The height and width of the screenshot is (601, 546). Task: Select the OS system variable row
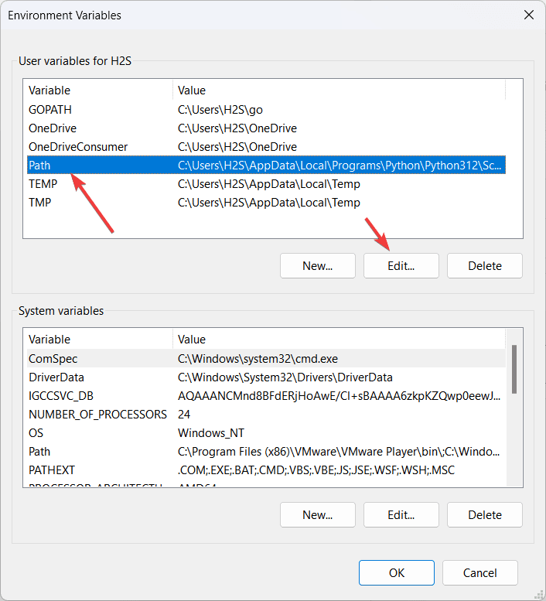(266, 432)
